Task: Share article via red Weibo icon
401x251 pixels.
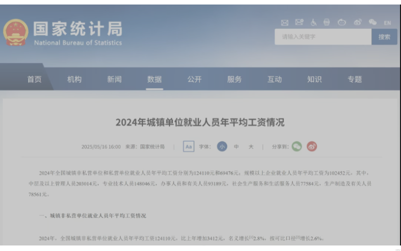Action: coord(312,147)
